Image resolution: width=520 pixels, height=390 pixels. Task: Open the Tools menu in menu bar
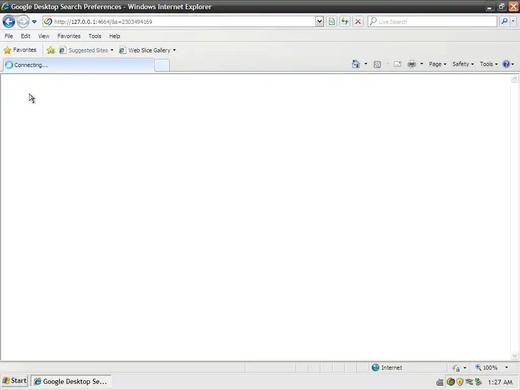tap(95, 36)
